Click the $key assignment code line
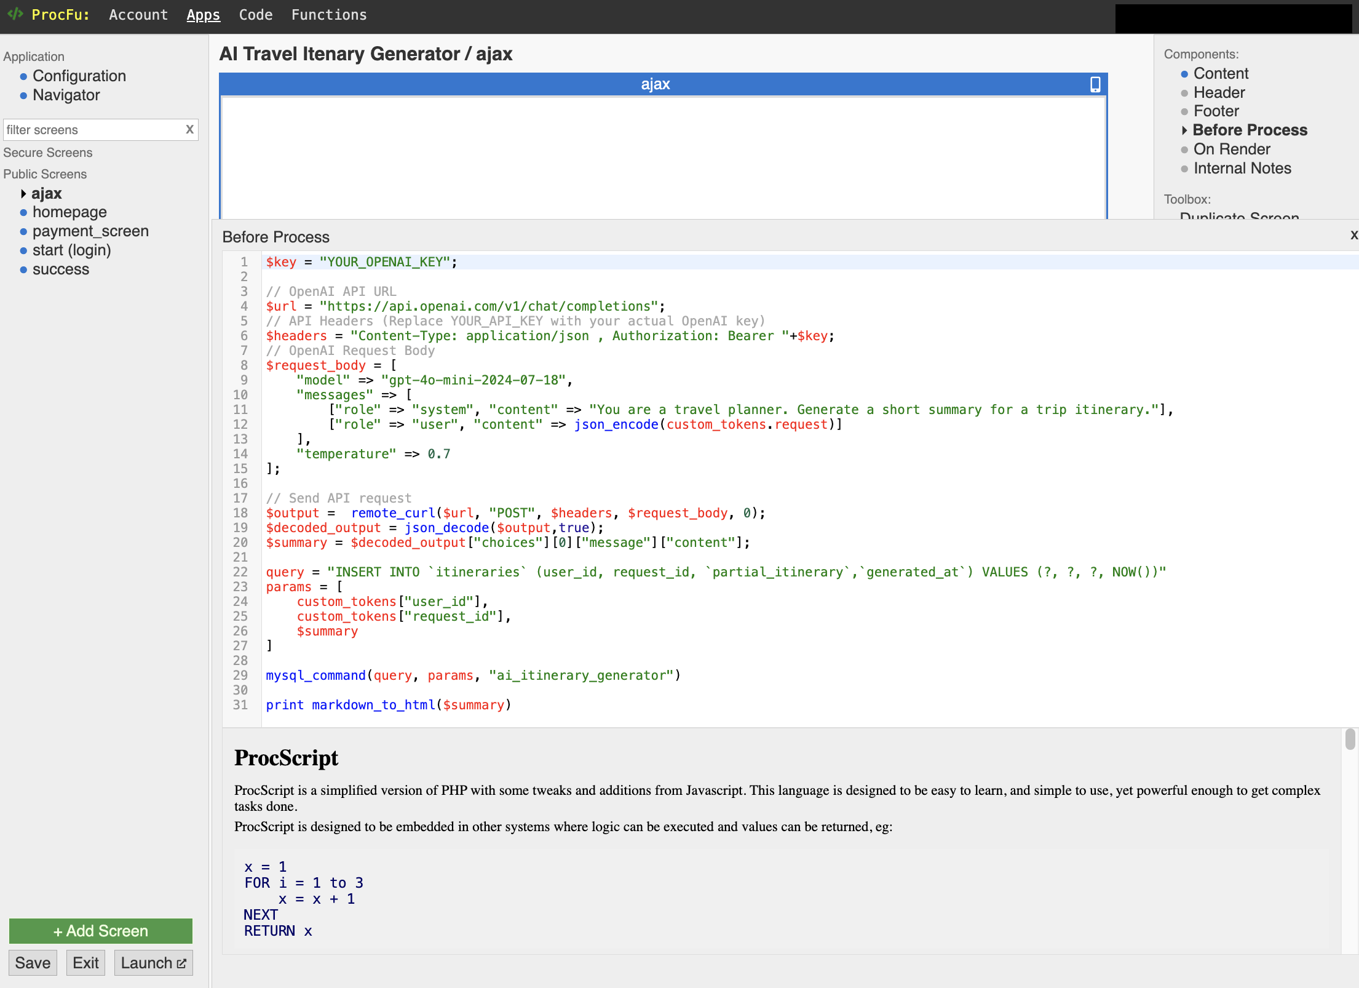1359x988 pixels. click(362, 261)
